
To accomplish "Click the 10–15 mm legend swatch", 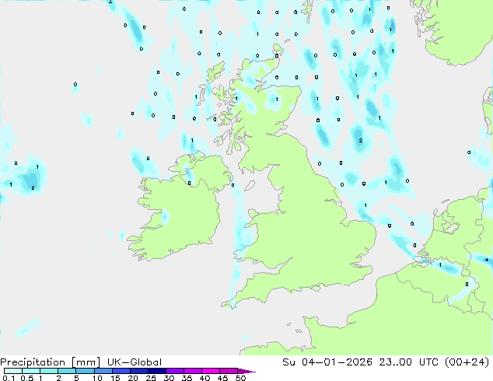I will click(103, 371).
